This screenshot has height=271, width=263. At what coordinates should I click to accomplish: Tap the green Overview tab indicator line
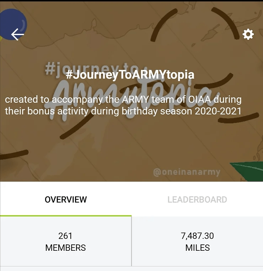pyautogui.click(x=66, y=216)
